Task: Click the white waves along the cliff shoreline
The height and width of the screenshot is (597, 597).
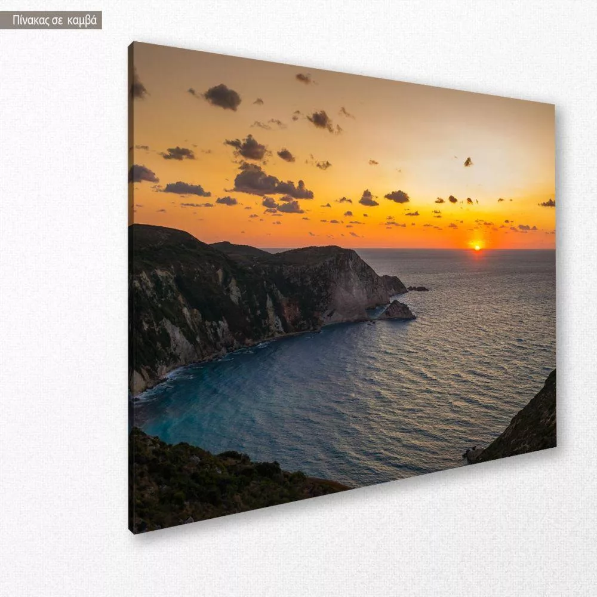Action: 173,377
